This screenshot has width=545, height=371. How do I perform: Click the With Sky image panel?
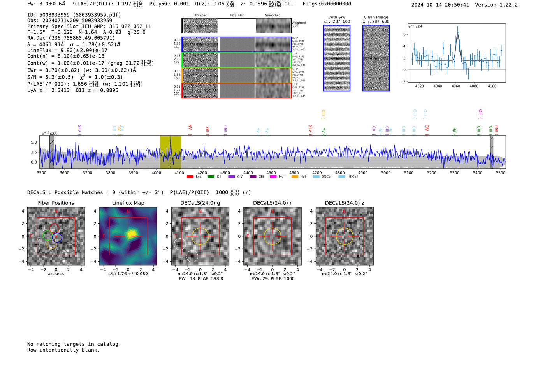tap(337, 58)
